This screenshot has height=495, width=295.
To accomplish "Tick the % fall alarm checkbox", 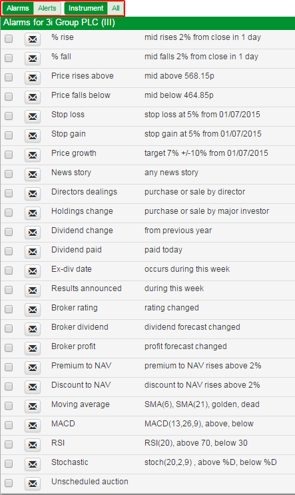I will 9,58.
